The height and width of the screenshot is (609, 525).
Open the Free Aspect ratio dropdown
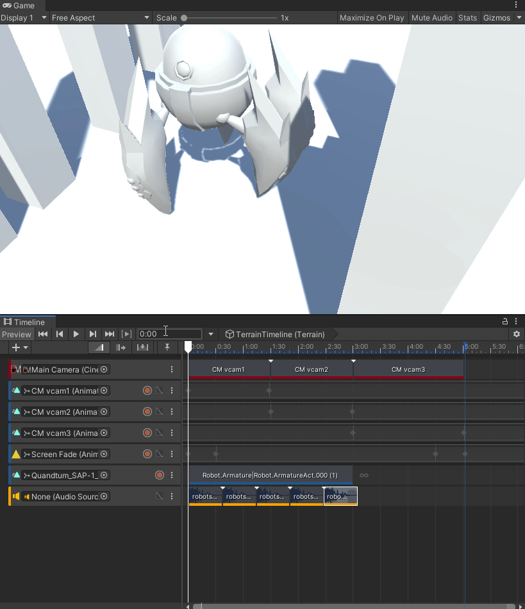click(x=101, y=18)
